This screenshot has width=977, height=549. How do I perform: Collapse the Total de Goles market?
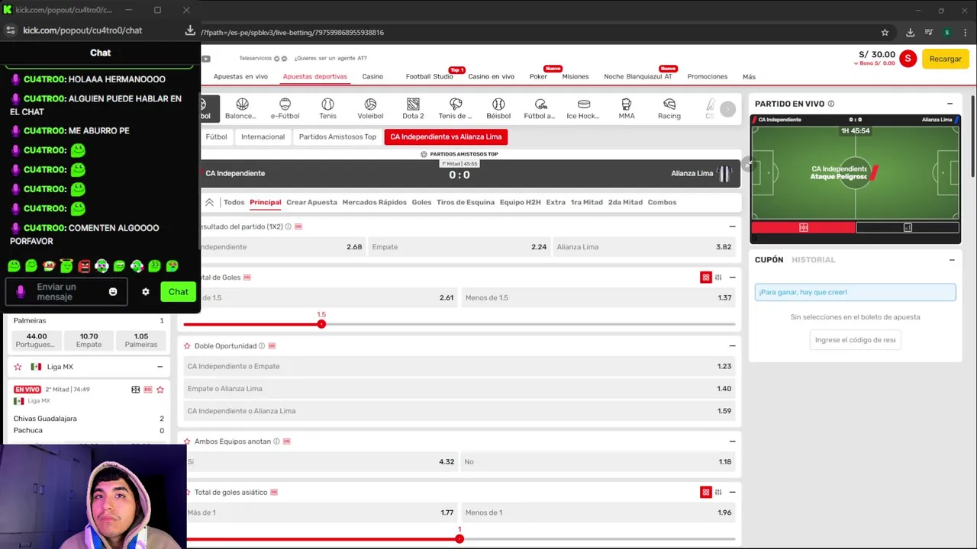coord(732,278)
